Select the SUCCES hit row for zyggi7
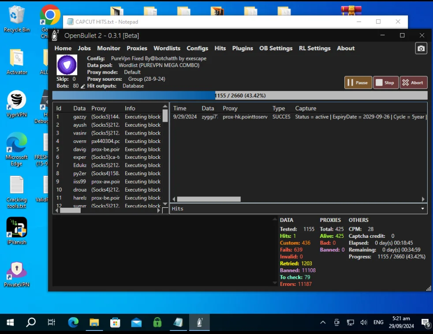Screen dimensions: 433x334 coord(299,117)
